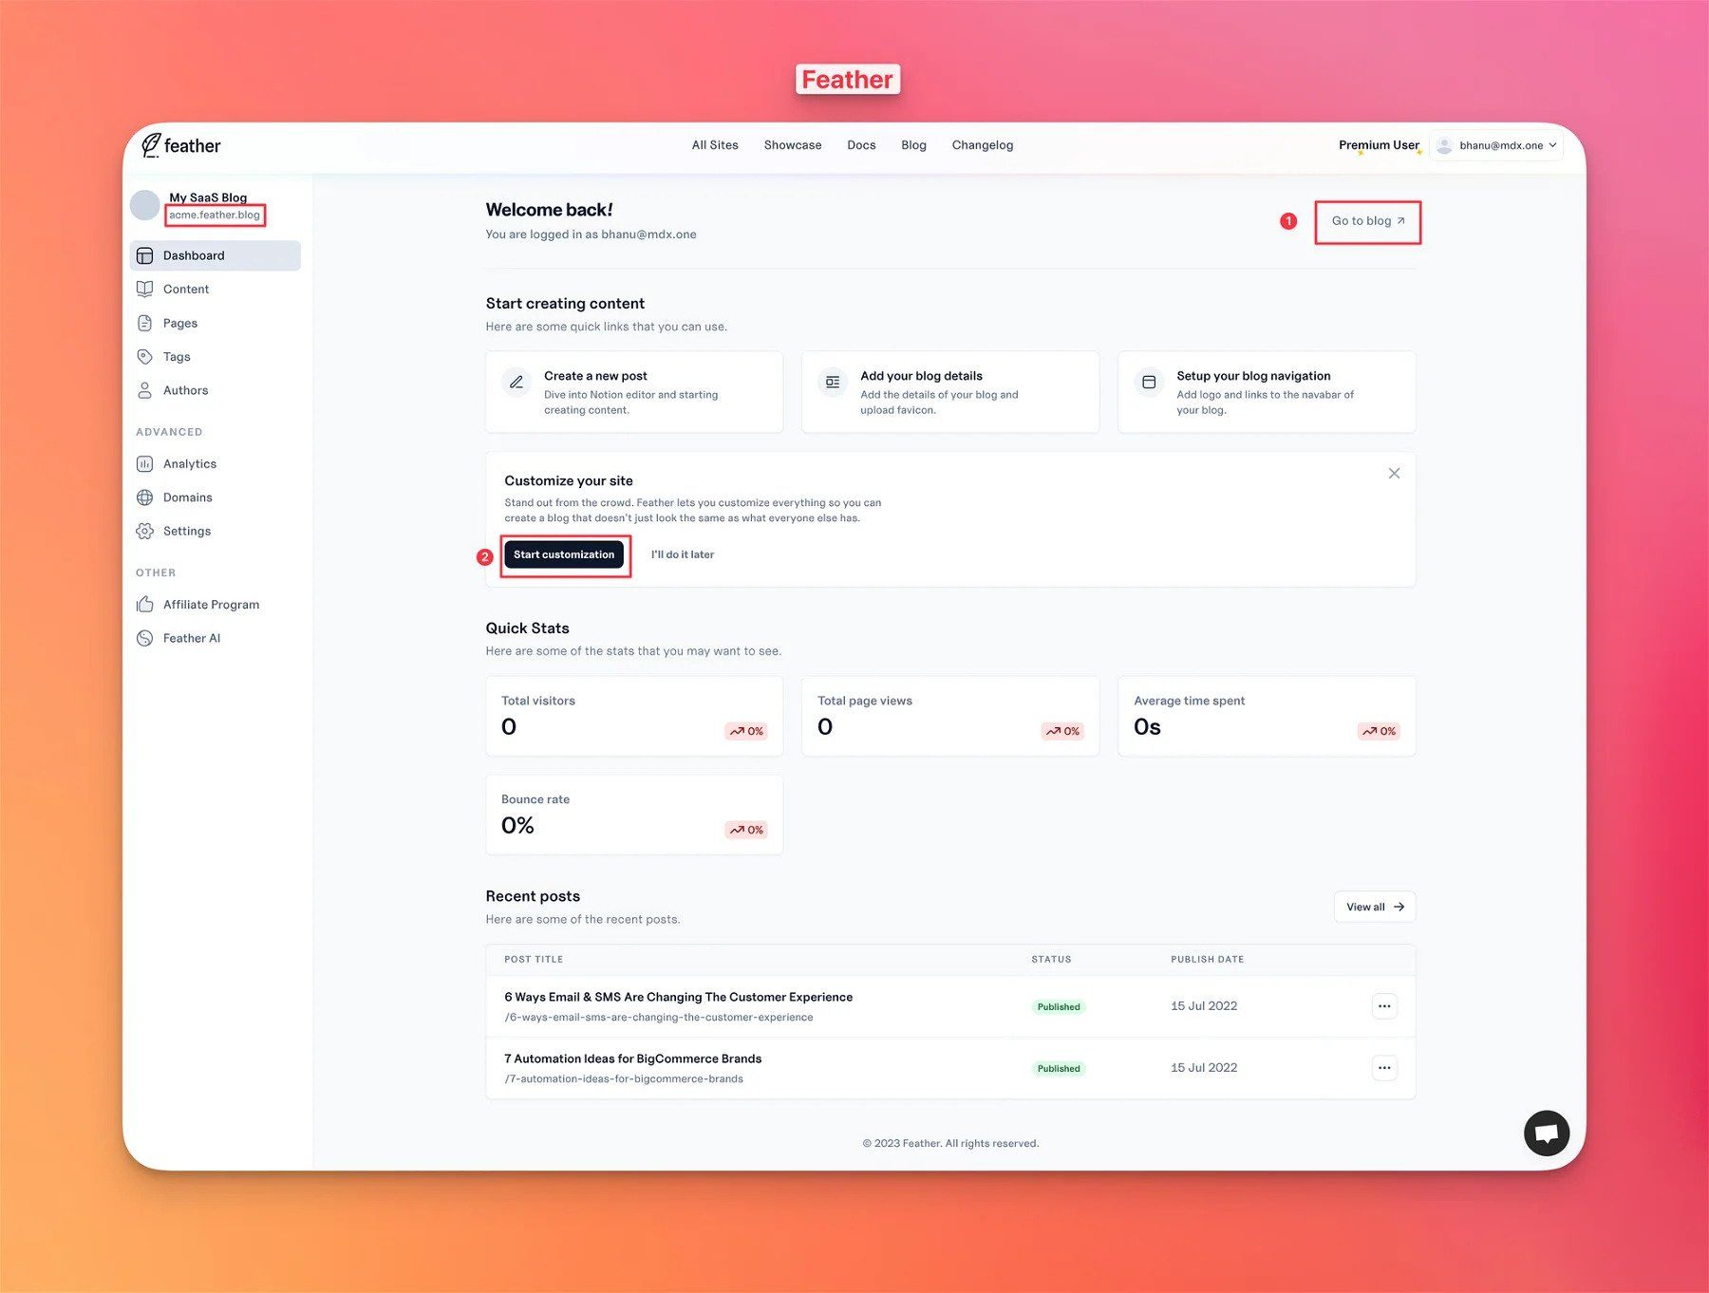Expand the bhanu@mdx.one account dropdown
Screen dimensions: 1709x1293
[x=1497, y=146]
